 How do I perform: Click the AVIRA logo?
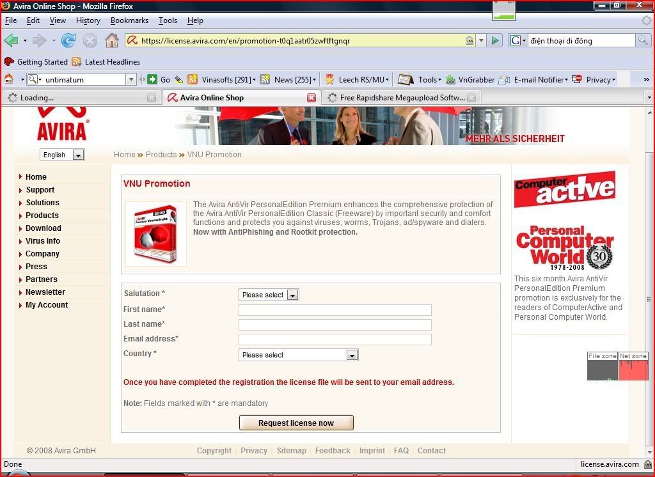62,125
